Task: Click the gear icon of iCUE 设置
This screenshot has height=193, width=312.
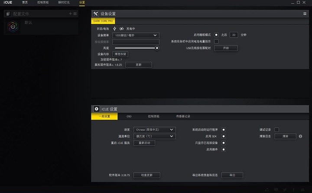Action: click(97, 109)
